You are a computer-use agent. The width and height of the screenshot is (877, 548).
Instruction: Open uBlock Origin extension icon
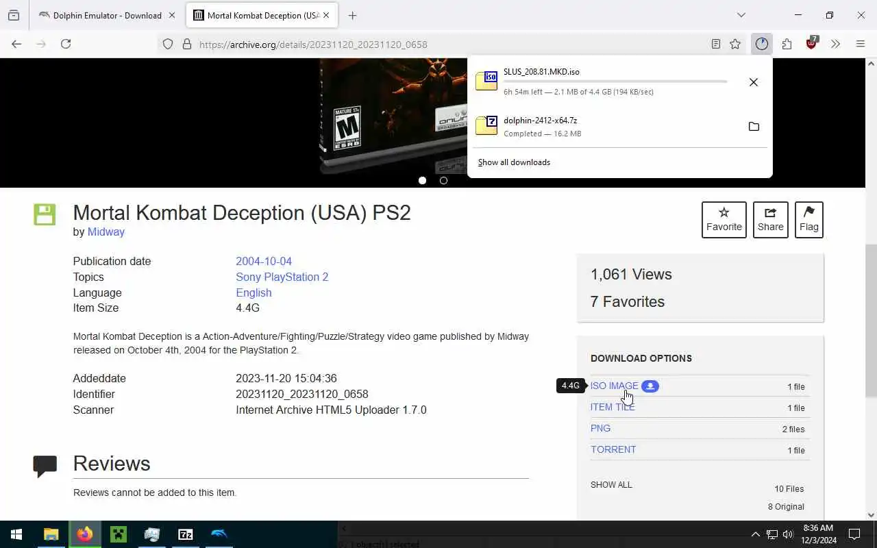pos(812,43)
